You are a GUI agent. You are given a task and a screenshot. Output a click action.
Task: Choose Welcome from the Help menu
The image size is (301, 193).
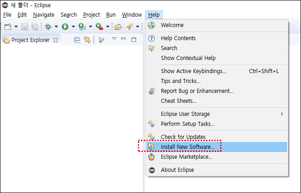[217, 25]
